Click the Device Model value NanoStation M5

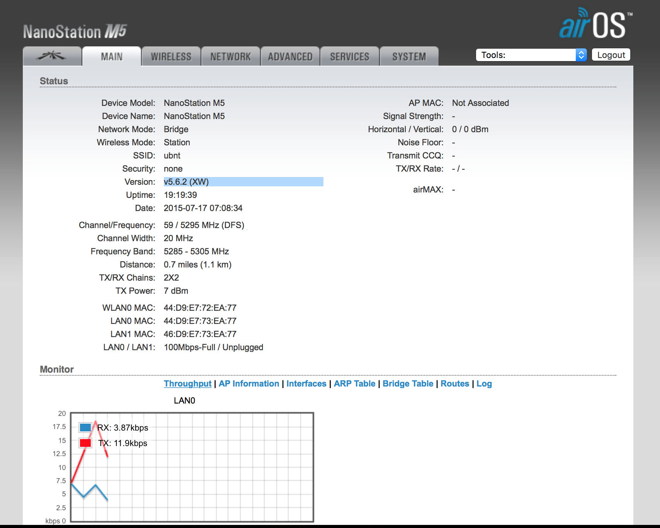coord(194,103)
